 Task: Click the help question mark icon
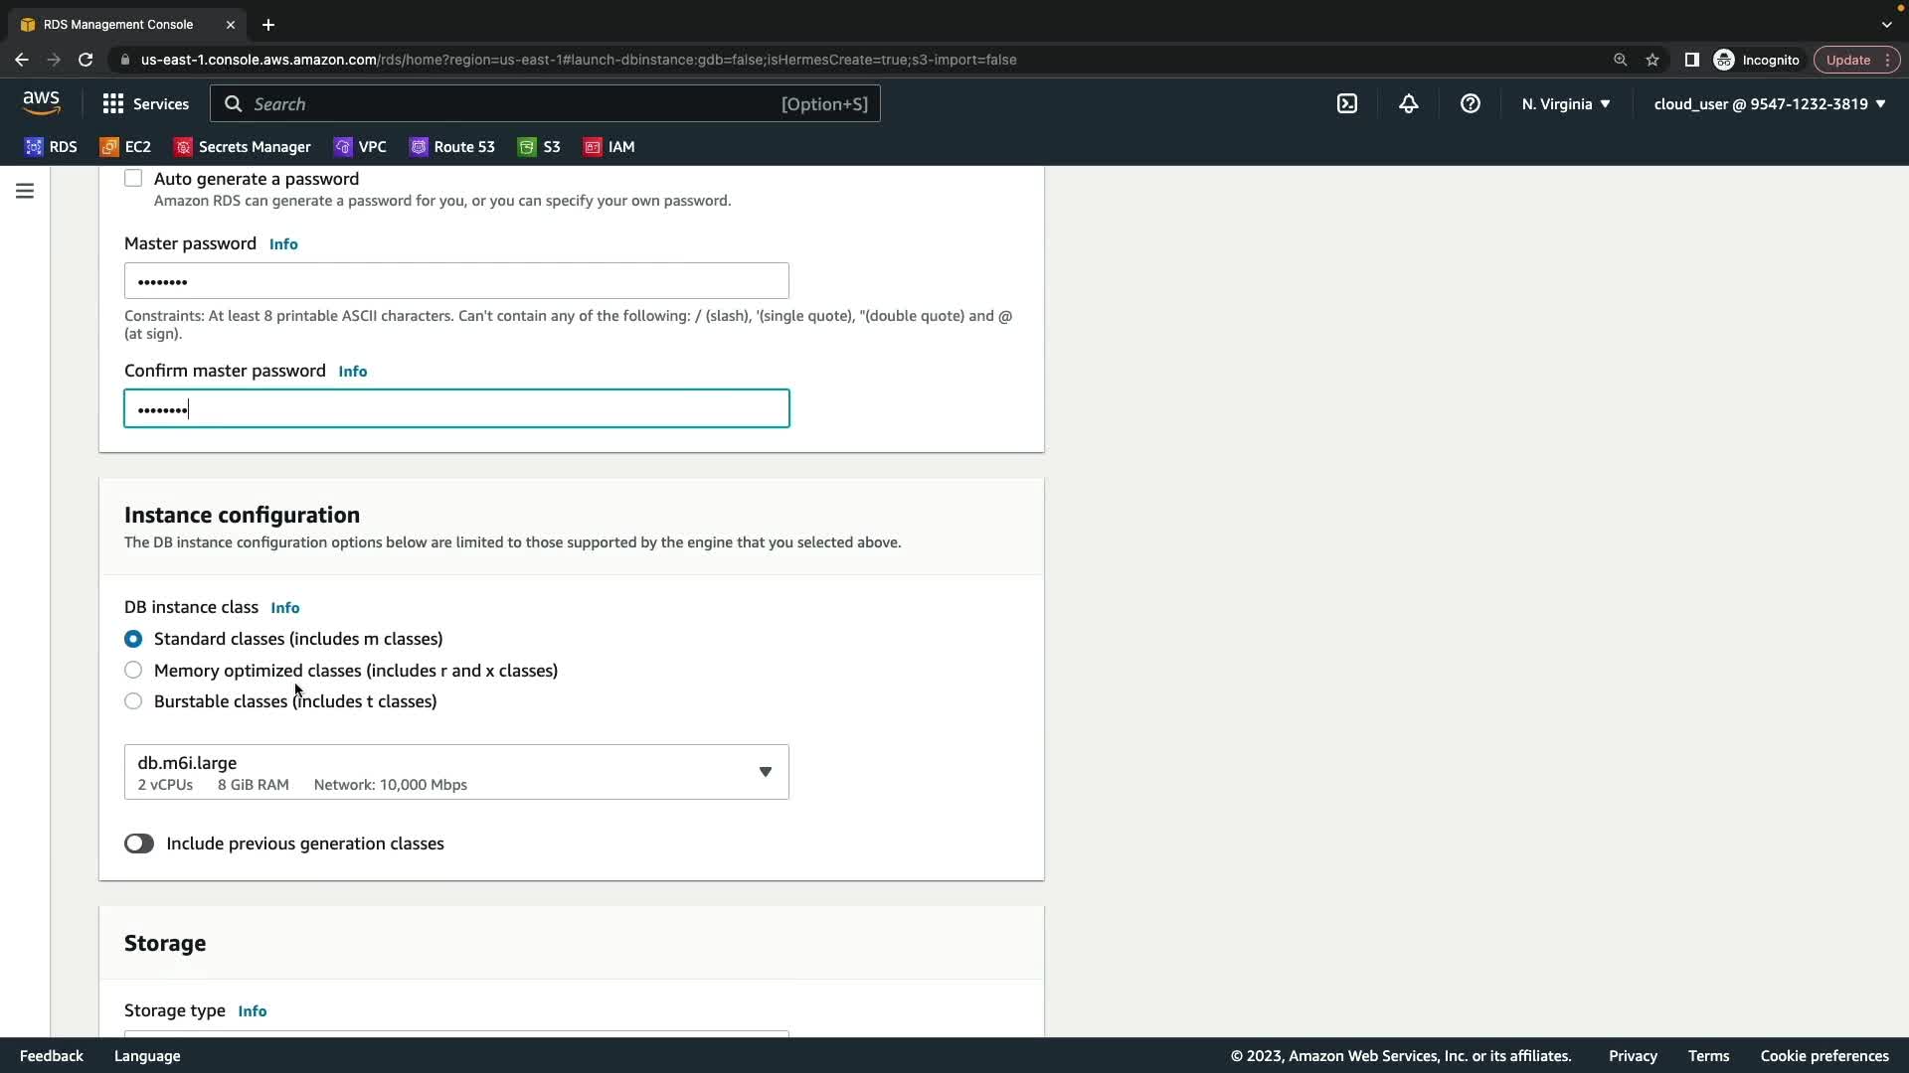pos(1471,103)
